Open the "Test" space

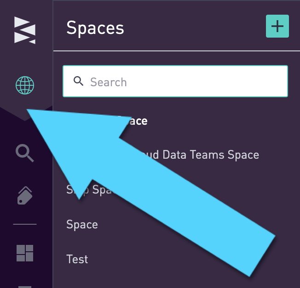click(x=77, y=259)
